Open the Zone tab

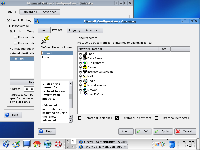(43, 30)
